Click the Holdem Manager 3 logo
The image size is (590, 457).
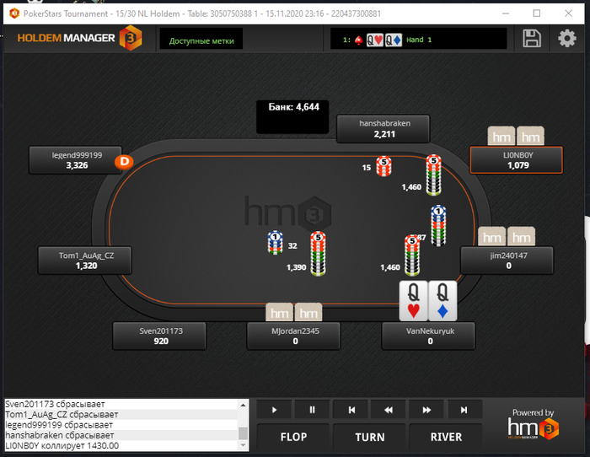point(79,38)
